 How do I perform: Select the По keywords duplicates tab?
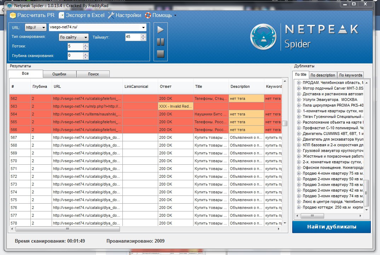351,75
